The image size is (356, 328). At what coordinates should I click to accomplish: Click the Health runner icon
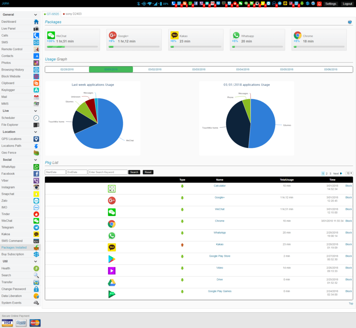pyautogui.click(x=36, y=268)
